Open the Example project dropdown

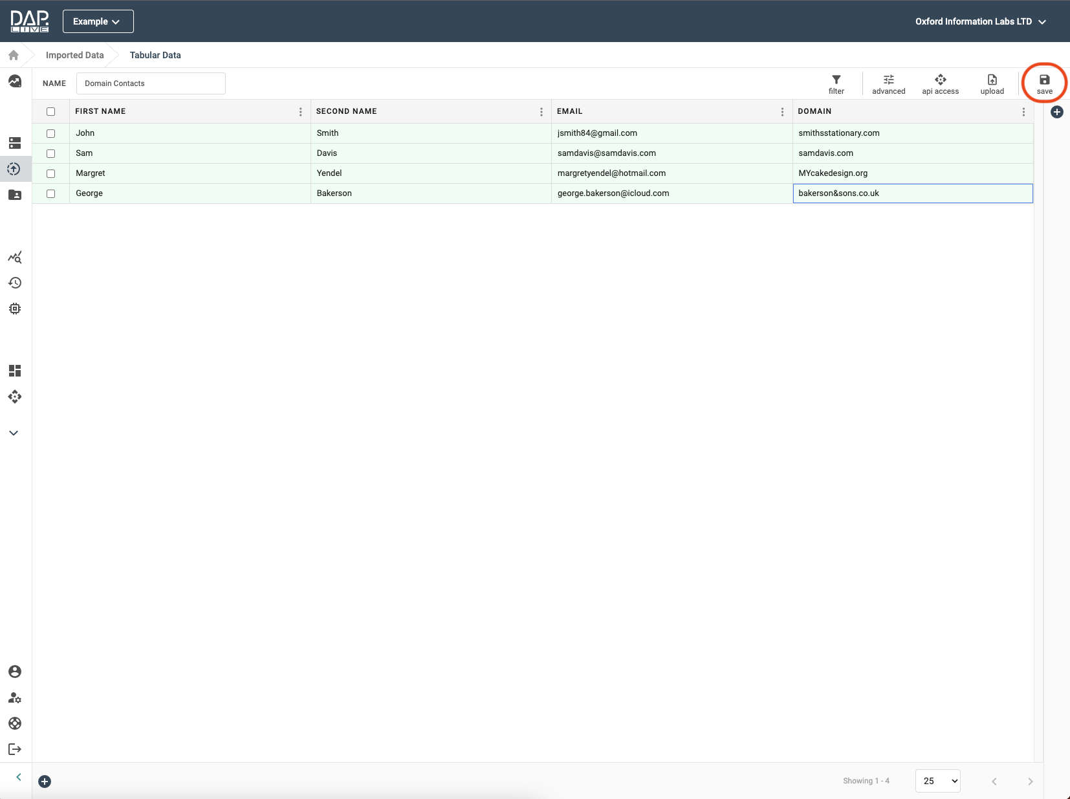98,21
